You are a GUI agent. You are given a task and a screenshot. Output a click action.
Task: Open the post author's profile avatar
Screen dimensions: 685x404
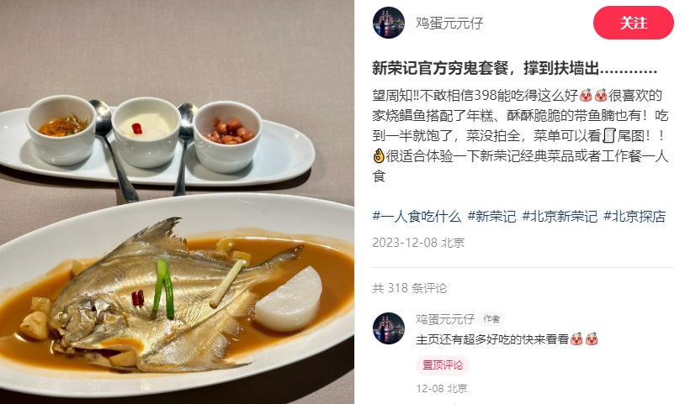(x=389, y=23)
